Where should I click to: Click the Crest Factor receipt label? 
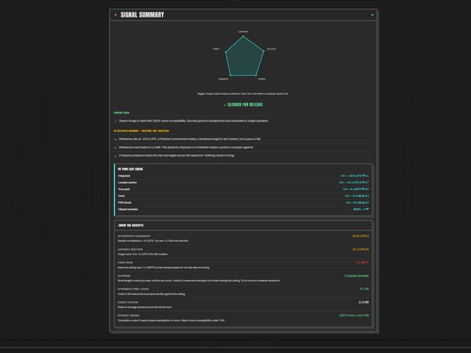(128, 302)
